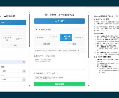Open the 基本情報 tab in center panel
The width and height of the screenshot is (119, 98).
(x=40, y=37)
